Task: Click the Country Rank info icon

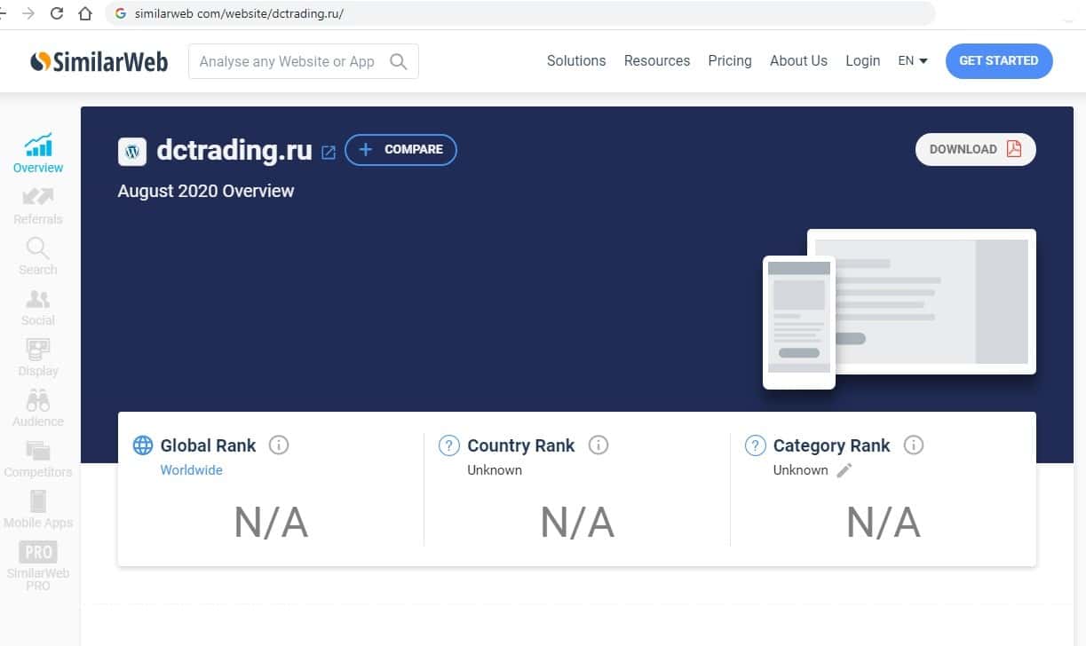Action: [598, 445]
